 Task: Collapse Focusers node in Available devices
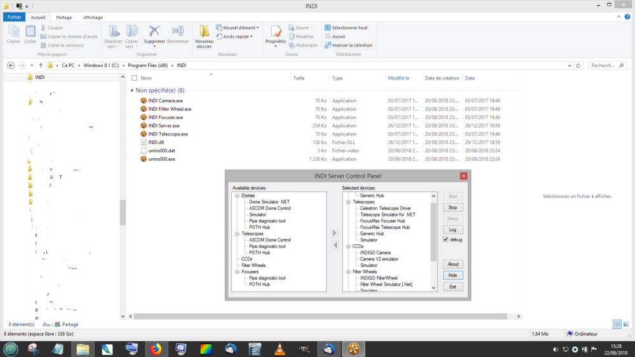tap(237, 272)
